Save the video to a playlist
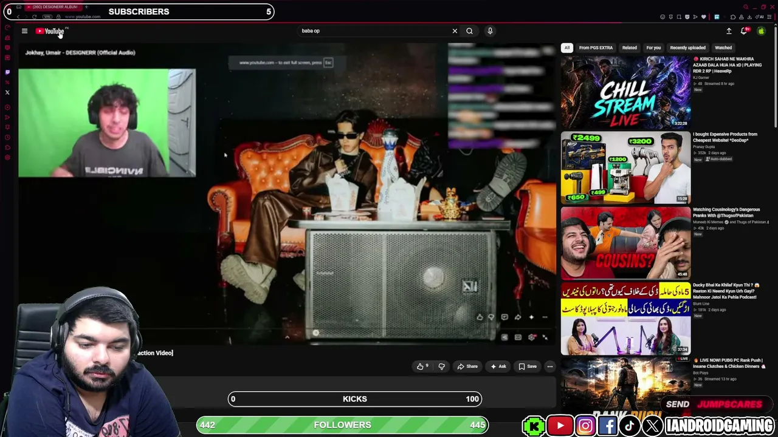 tap(527, 367)
